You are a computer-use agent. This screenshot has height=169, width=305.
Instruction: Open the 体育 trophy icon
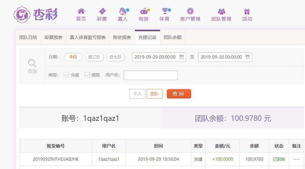(165, 11)
